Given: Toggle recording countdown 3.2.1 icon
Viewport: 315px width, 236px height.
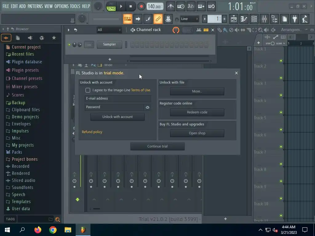Looking at the screenshot, I should click(191, 6).
